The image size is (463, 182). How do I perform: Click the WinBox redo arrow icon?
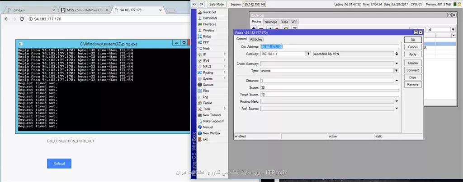click(x=201, y=4)
